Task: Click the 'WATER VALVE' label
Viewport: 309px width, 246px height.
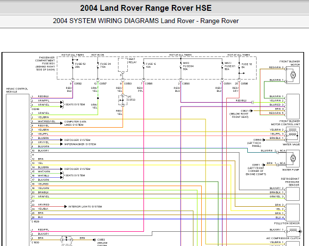Action: [291, 144]
